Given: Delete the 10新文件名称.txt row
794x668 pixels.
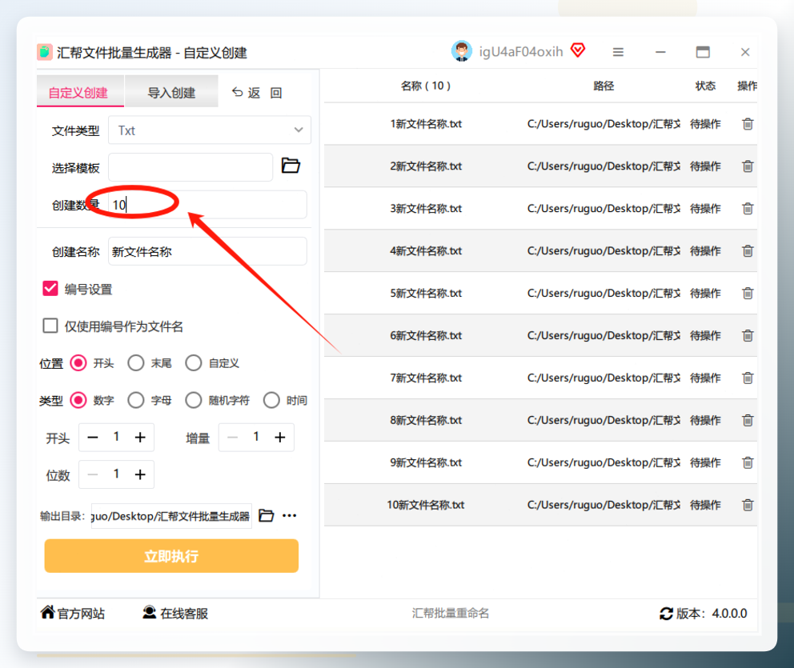Looking at the screenshot, I should tap(748, 505).
